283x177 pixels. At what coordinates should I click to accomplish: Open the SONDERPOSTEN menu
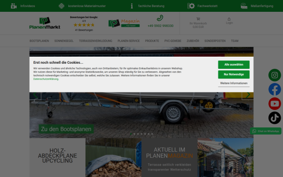215,41
